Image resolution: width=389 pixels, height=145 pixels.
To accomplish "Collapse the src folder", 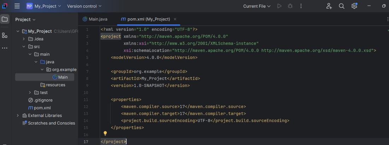I will 24,47.
